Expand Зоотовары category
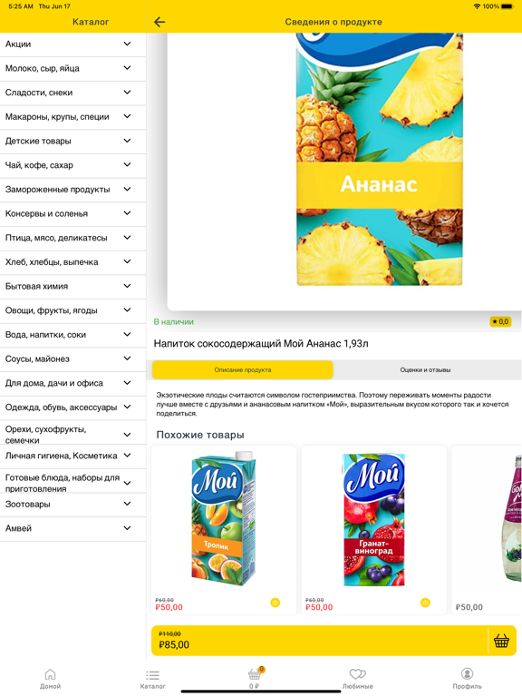The width and height of the screenshot is (522, 697). click(x=72, y=504)
